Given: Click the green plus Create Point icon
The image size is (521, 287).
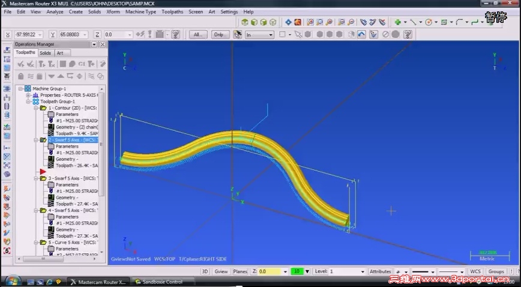Looking at the screenshot, I should click(x=398, y=22).
